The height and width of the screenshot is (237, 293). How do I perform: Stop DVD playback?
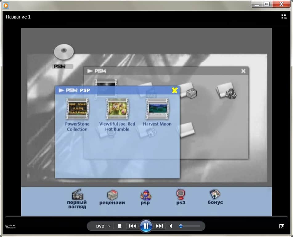(120, 226)
